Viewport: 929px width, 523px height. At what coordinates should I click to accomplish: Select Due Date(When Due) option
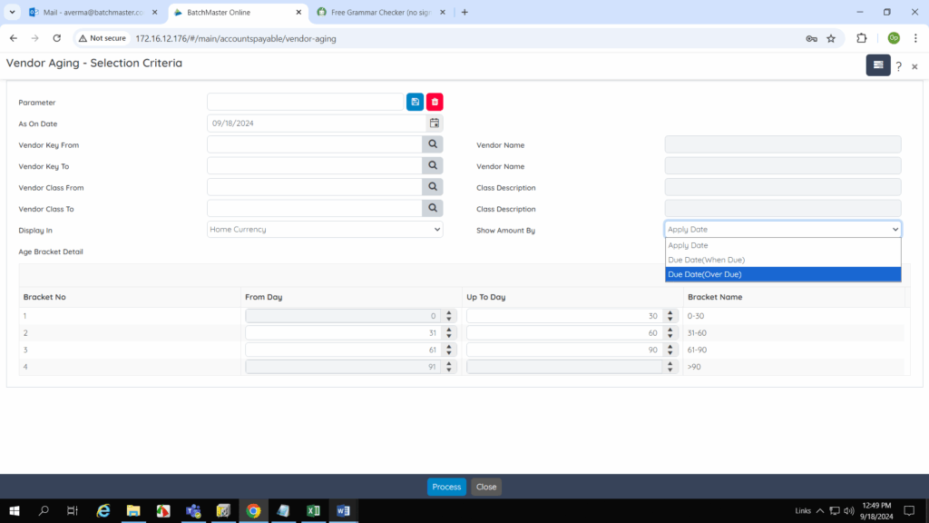coord(782,260)
